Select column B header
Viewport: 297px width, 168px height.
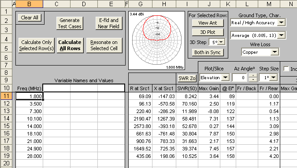click(x=29, y=4)
